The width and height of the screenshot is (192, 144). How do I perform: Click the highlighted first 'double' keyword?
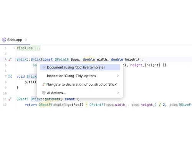coord(89,60)
